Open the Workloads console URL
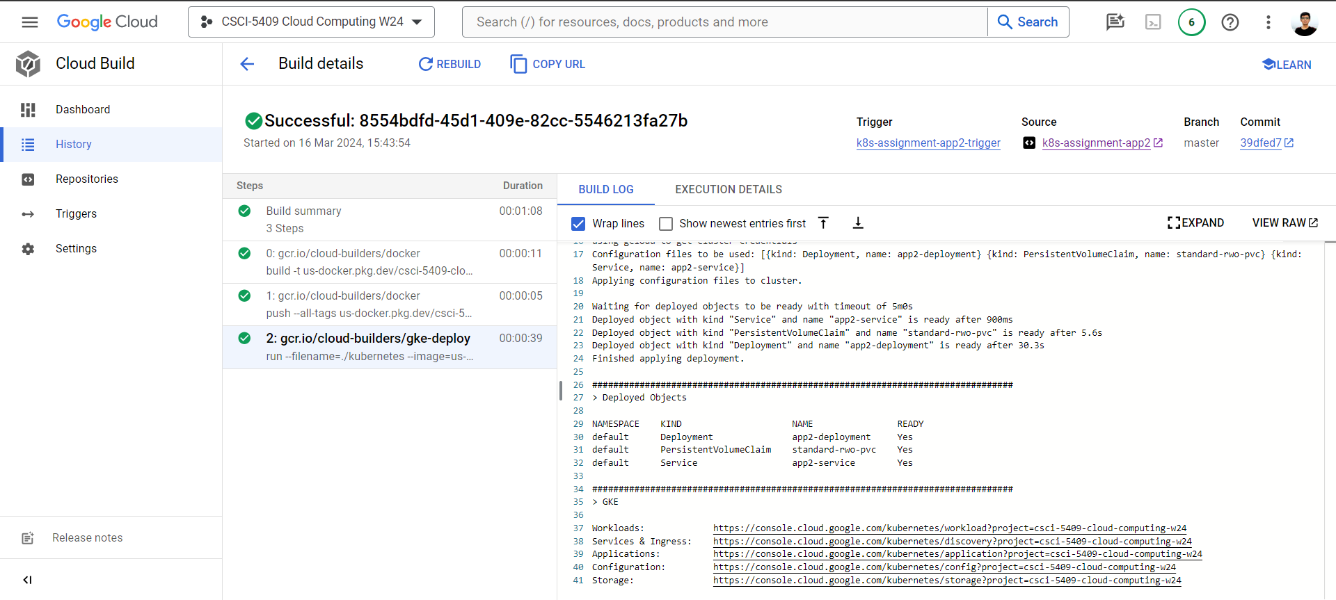The image size is (1336, 600). point(950,528)
